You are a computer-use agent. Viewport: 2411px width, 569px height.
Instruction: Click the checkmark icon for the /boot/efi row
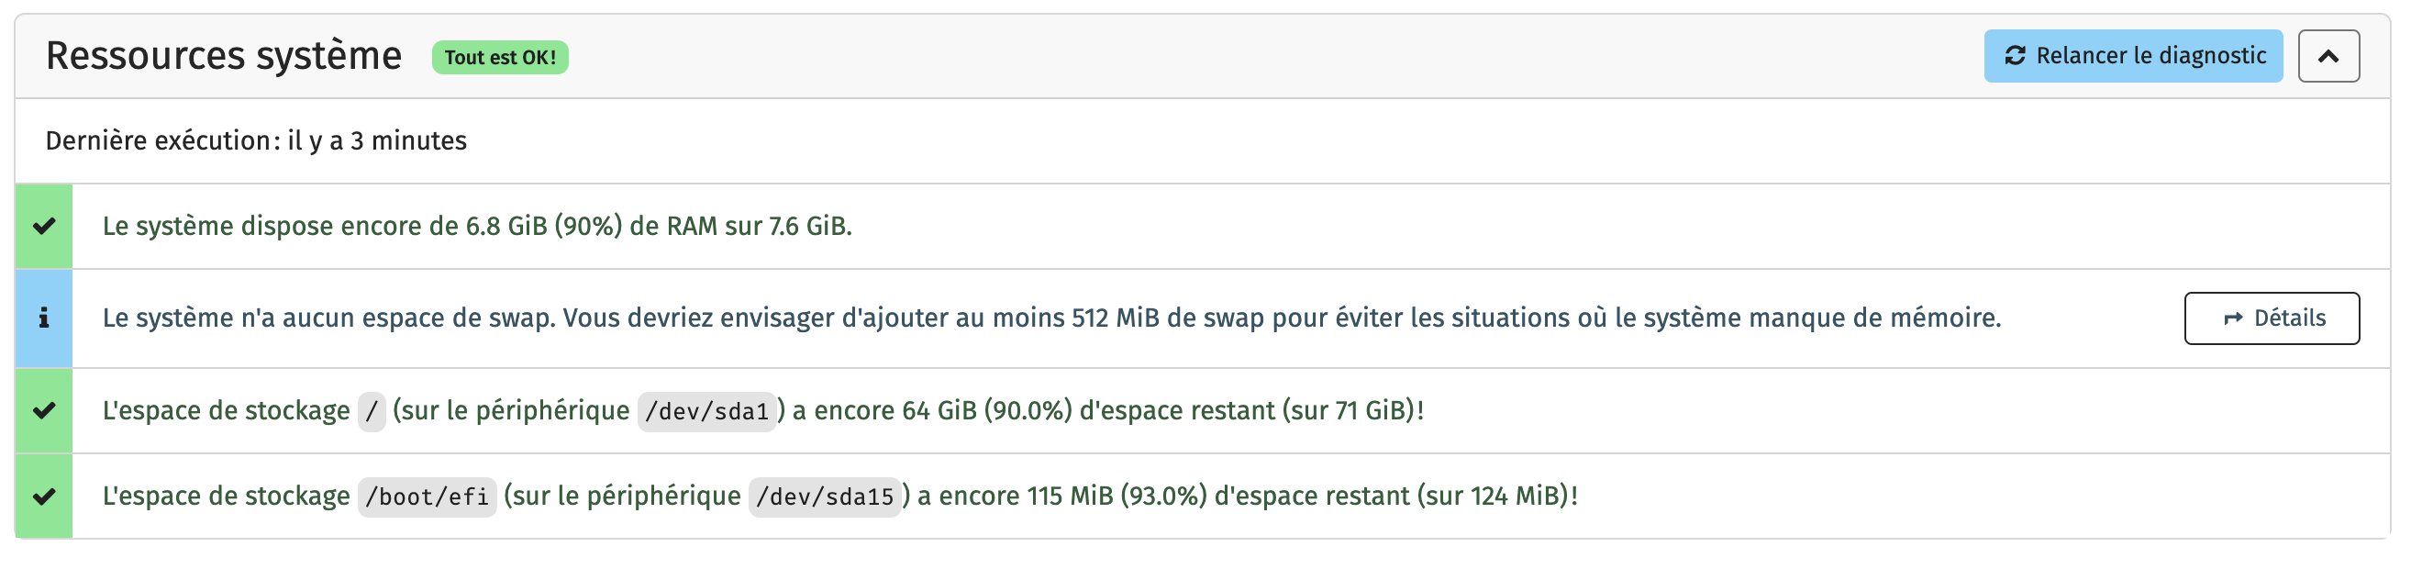pos(44,496)
